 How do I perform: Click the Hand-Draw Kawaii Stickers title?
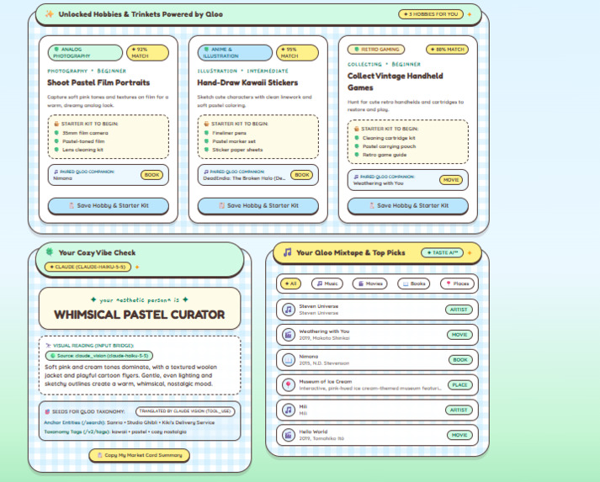click(247, 82)
